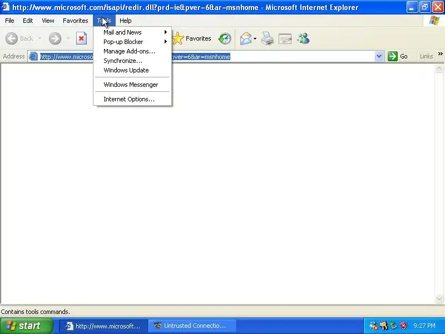Viewport: 445px width, 334px height.
Task: Click the second icon in the system tray
Action: [384, 326]
